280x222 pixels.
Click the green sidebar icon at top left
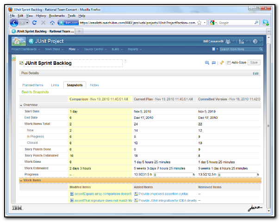[13, 59]
